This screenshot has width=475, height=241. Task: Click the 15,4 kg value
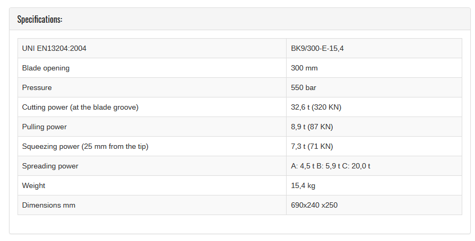(x=303, y=186)
